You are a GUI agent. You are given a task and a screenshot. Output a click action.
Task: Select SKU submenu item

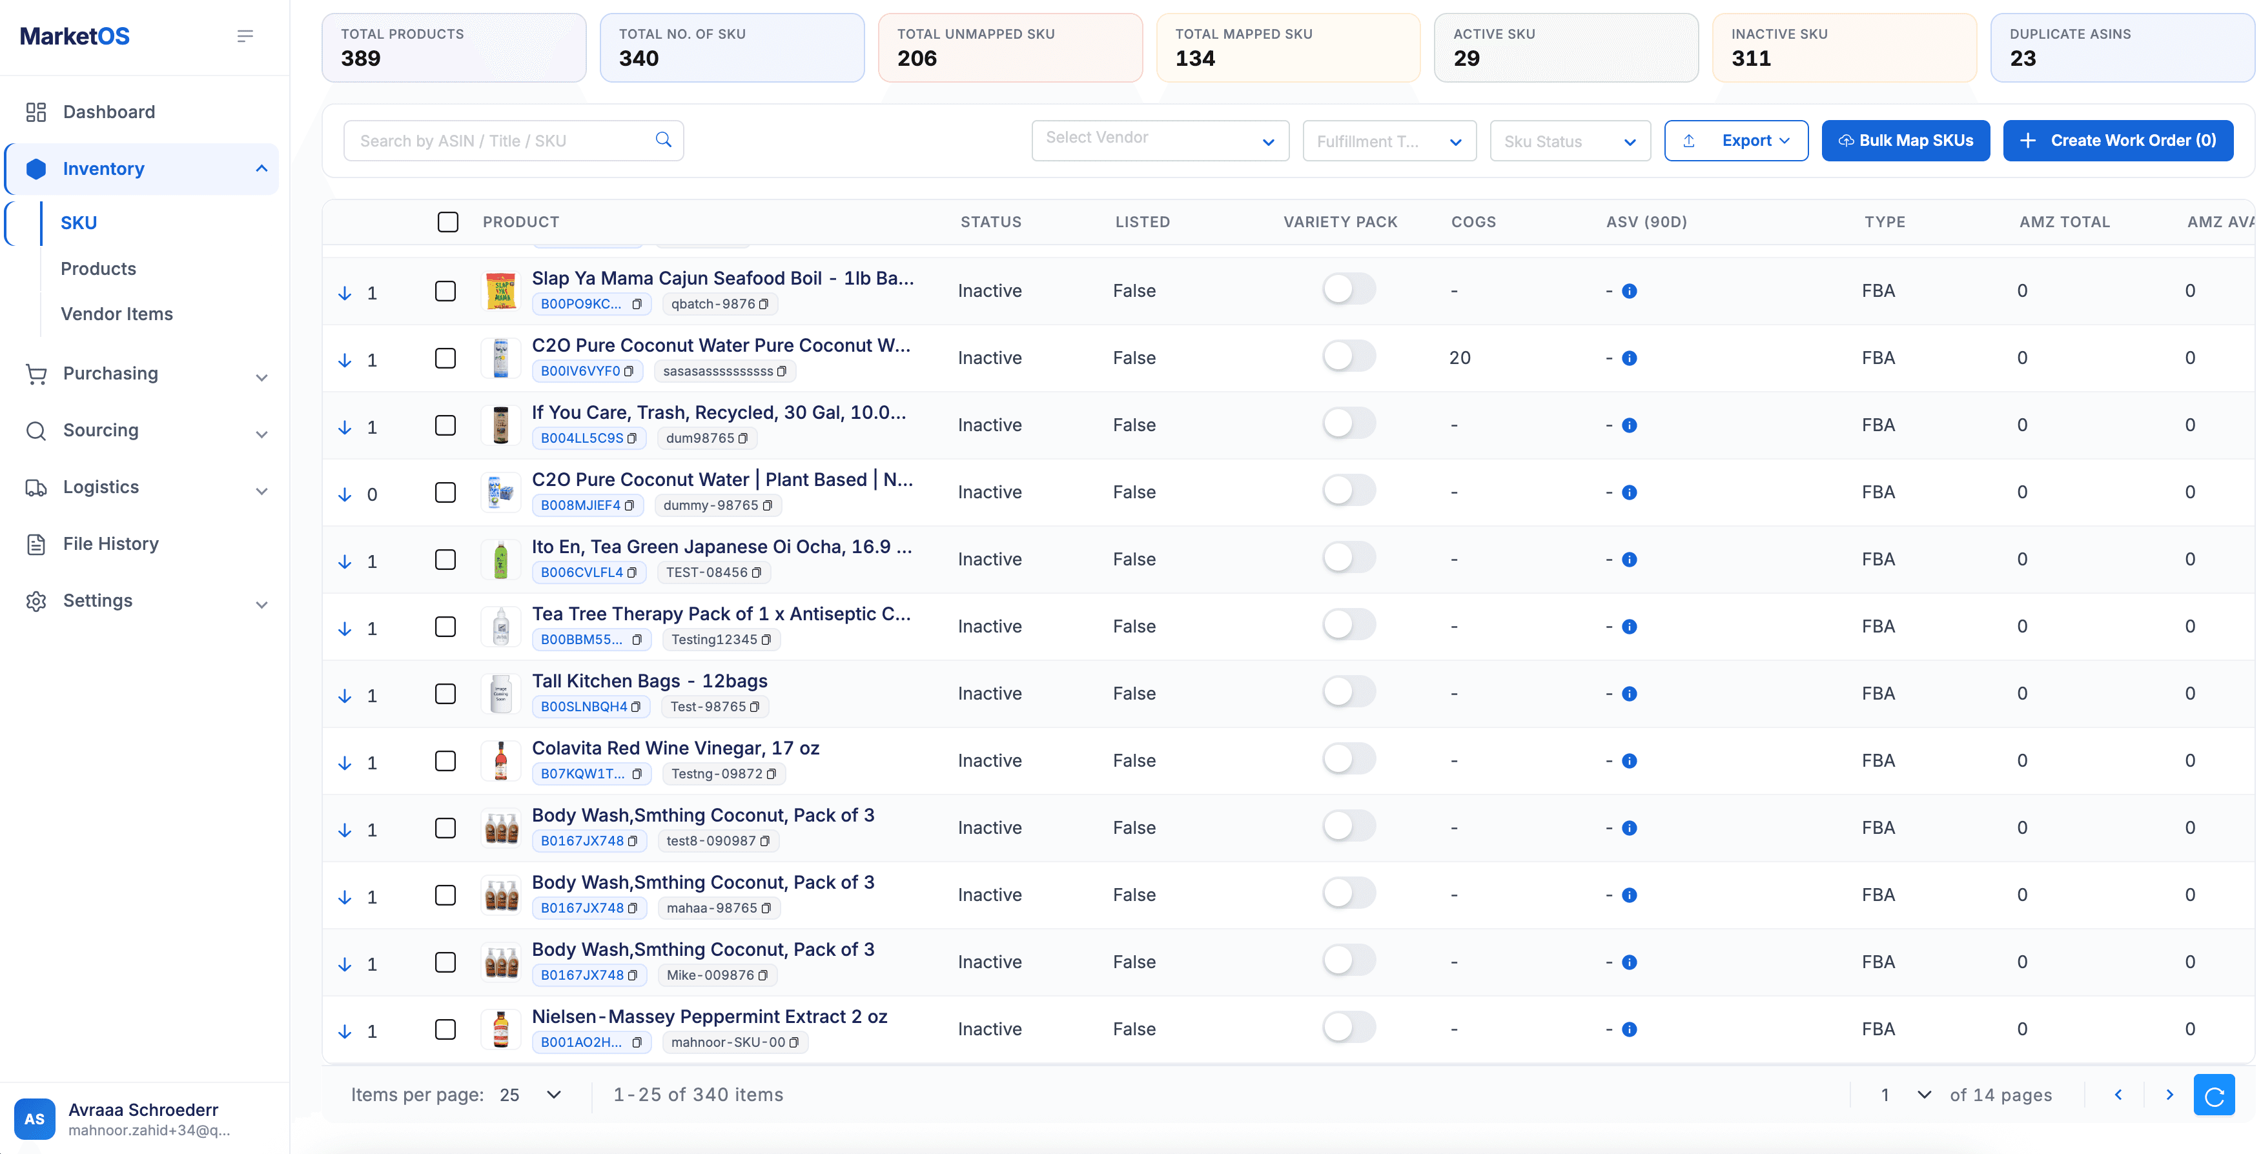click(79, 223)
